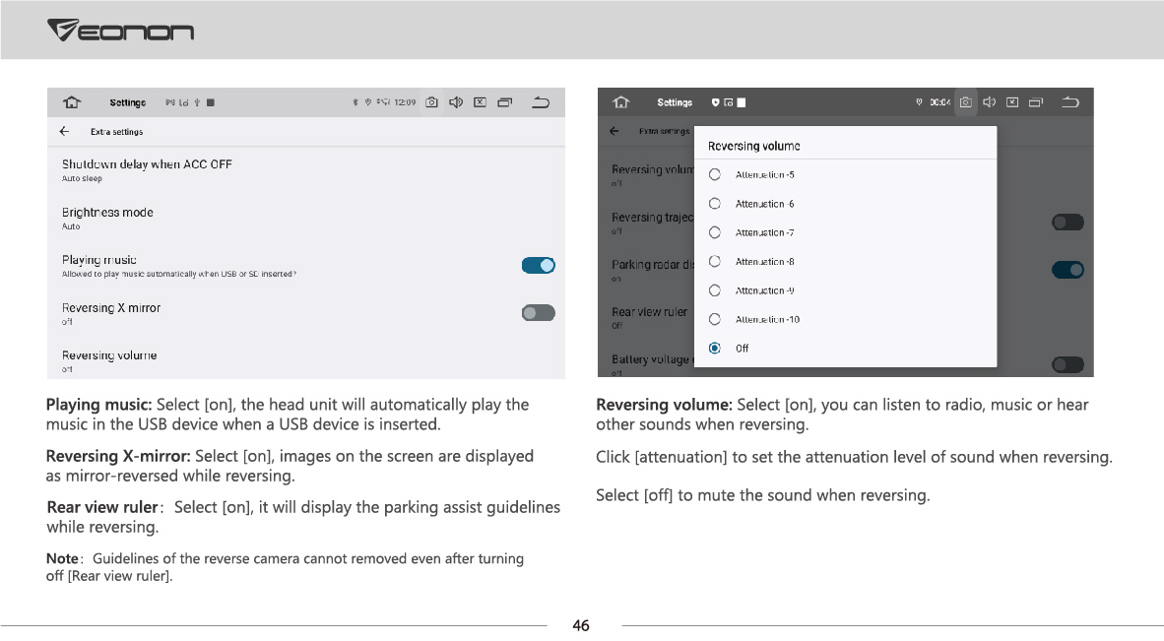Go back with arrow beside Extra settings, left

point(65,131)
